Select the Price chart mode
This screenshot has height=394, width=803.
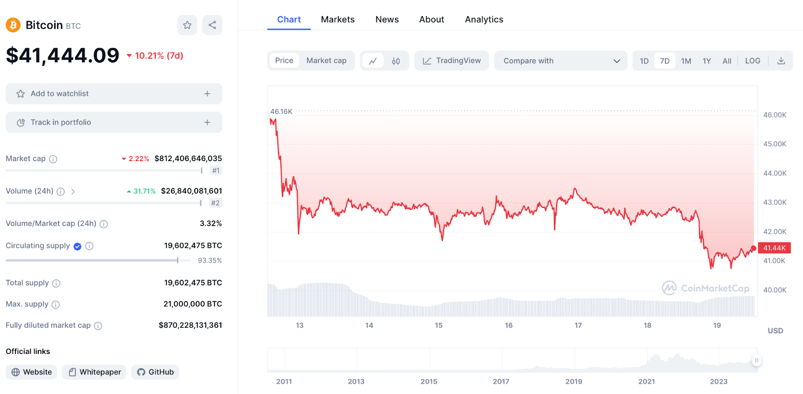(x=284, y=61)
